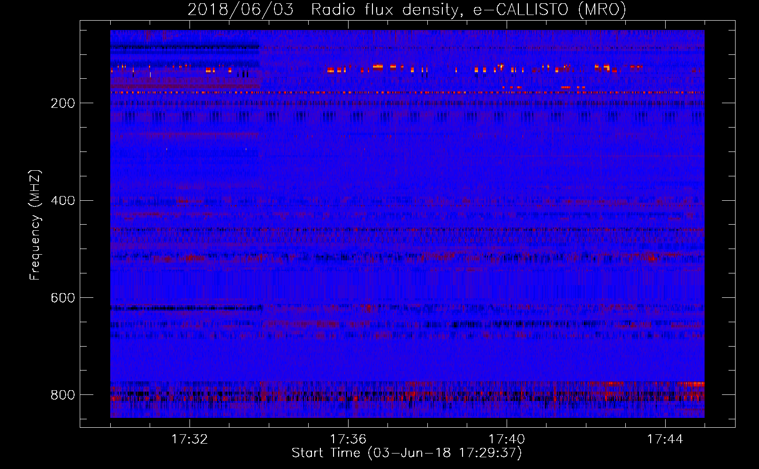Click the '17:36' time tick label
759x469 pixels.
point(348,439)
